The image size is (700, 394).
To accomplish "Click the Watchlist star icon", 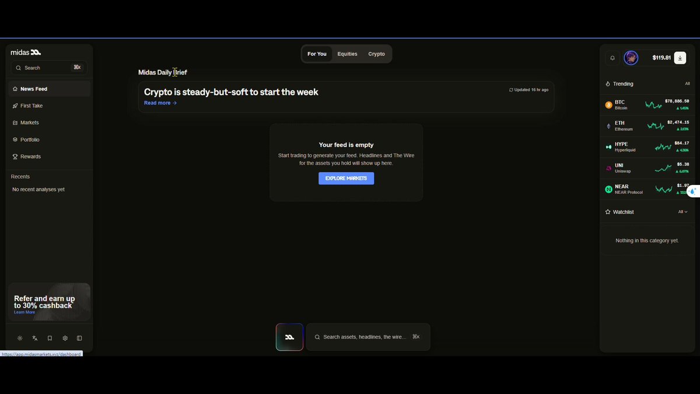I will click(x=608, y=212).
